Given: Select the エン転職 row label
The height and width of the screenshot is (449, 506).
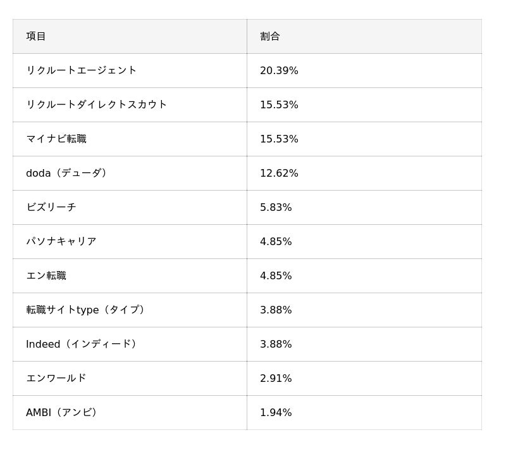Looking at the screenshot, I should (46, 275).
